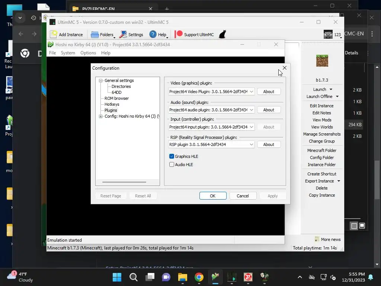Select ROM browser in the settings tree
This screenshot has height=286, width=381.
tap(116, 98)
